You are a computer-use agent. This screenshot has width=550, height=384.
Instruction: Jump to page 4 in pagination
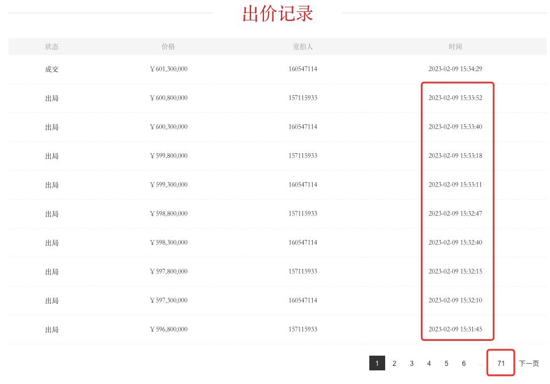[429, 363]
